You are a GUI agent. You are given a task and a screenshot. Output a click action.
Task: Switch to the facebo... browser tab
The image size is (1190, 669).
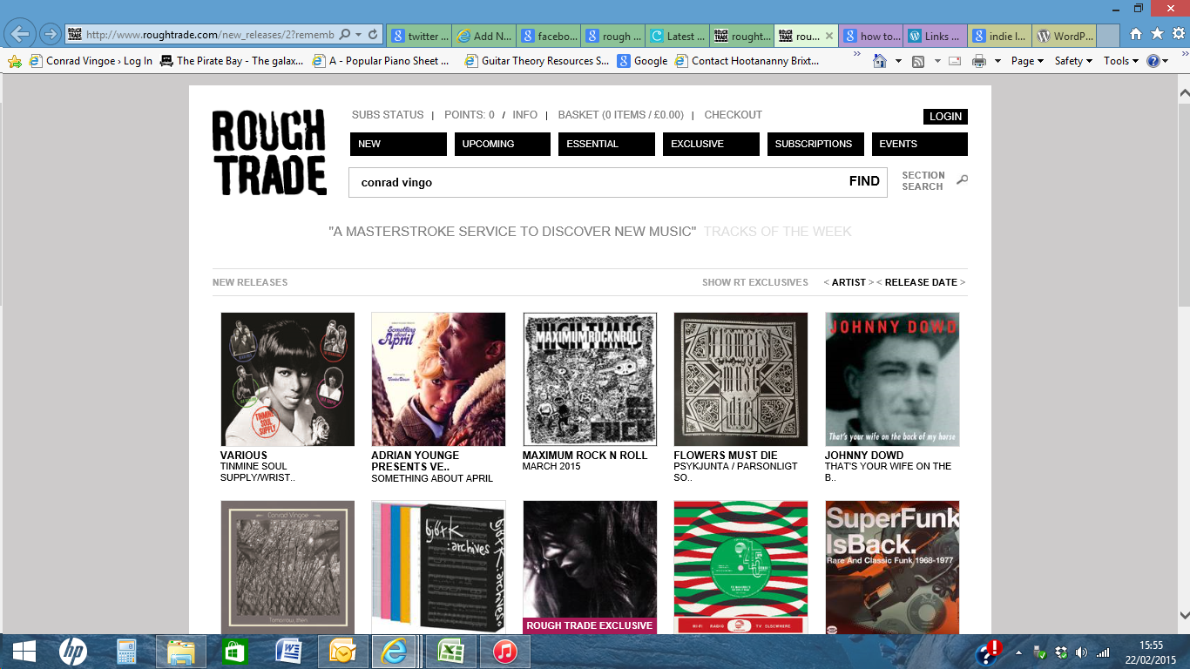coord(548,36)
